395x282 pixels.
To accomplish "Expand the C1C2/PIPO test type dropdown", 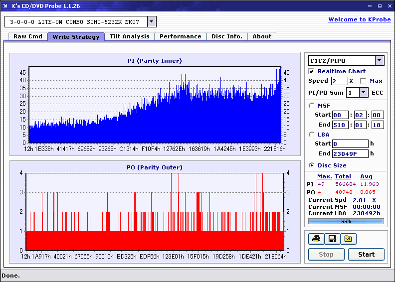I will point(379,61).
